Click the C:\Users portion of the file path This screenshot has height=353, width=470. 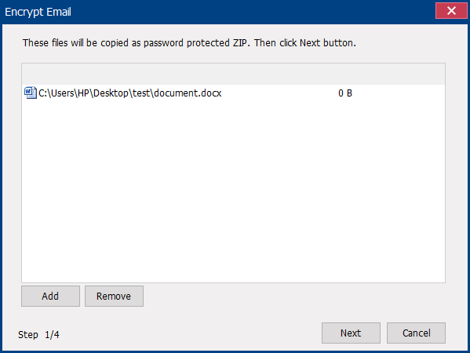tap(56, 93)
